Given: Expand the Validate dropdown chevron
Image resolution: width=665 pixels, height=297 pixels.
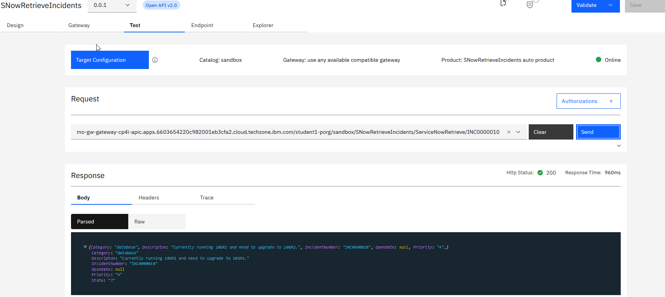Looking at the screenshot, I should click(x=610, y=5).
